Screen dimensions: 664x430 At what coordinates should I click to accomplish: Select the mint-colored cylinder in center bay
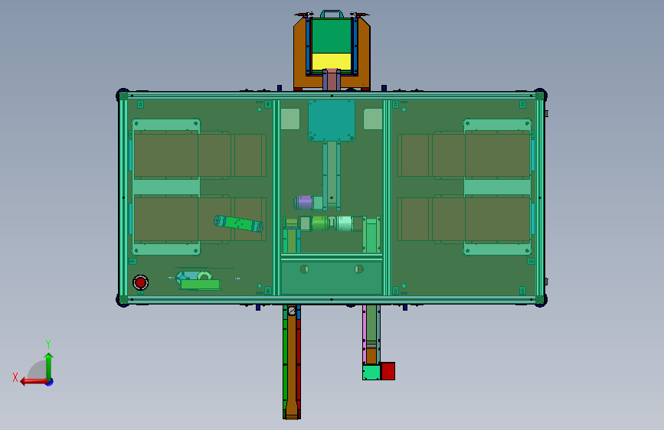(x=344, y=223)
